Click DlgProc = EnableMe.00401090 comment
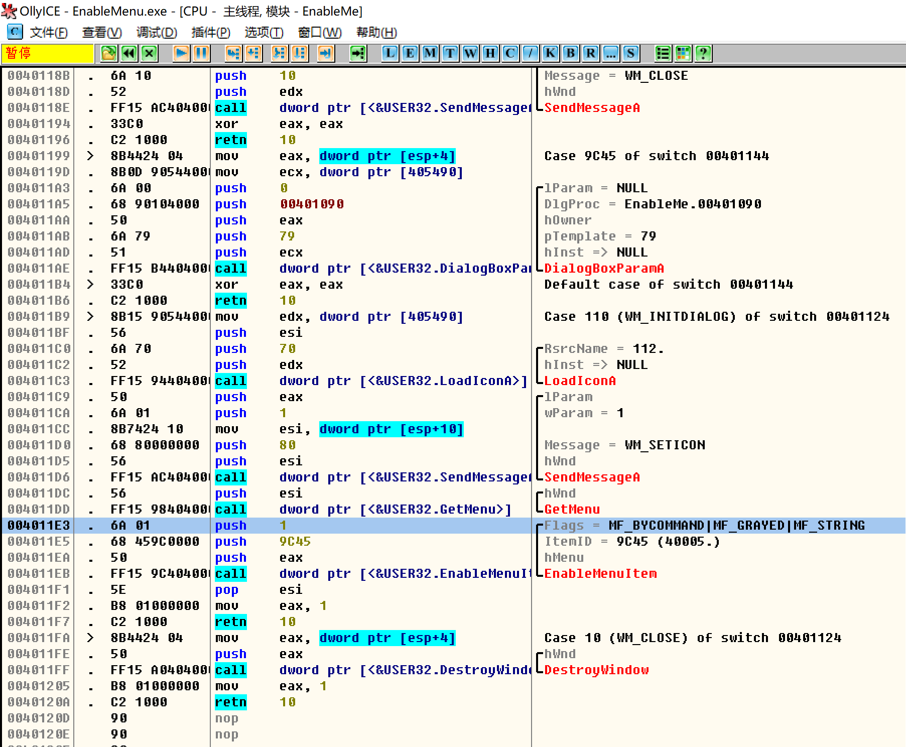The width and height of the screenshot is (906, 747). 653,204
